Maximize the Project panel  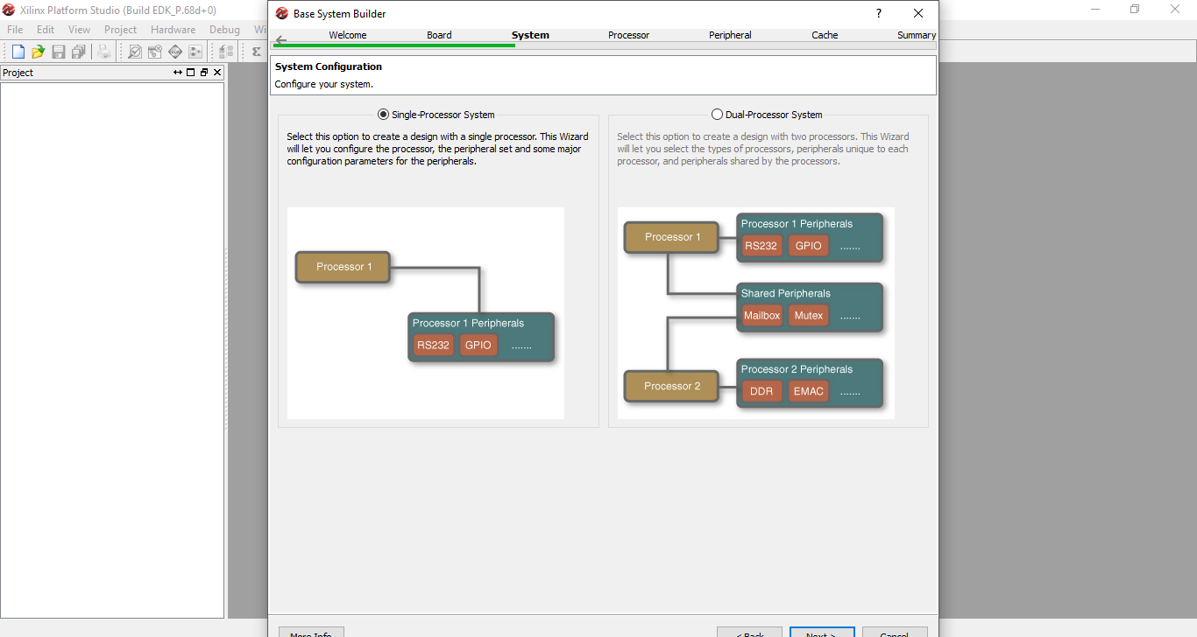click(x=191, y=73)
